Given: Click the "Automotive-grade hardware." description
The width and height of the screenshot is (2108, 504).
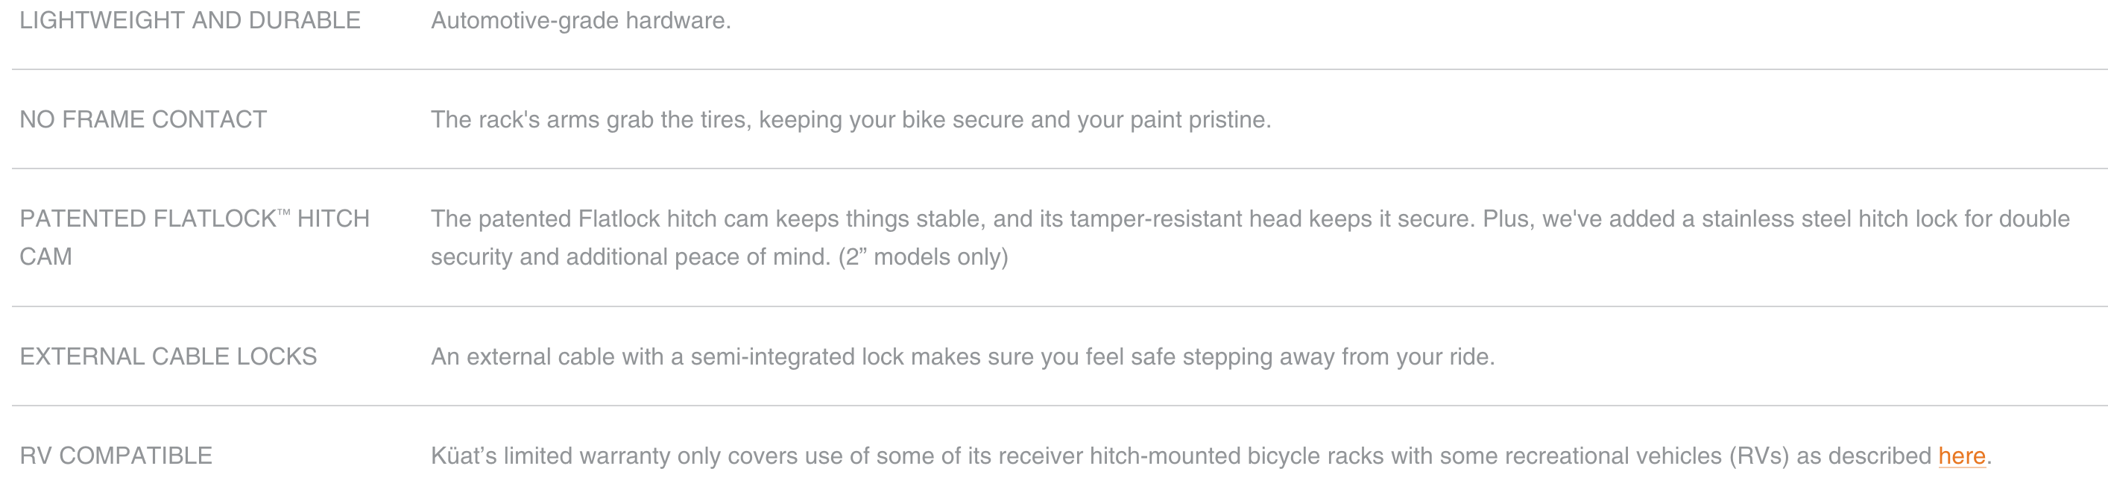Looking at the screenshot, I should coord(581,20).
